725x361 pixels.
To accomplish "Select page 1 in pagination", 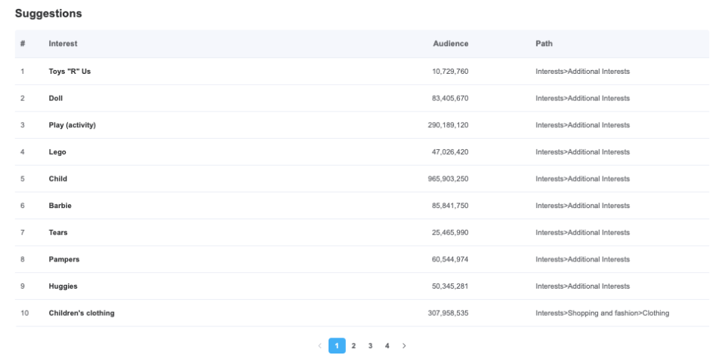I will click(x=337, y=346).
